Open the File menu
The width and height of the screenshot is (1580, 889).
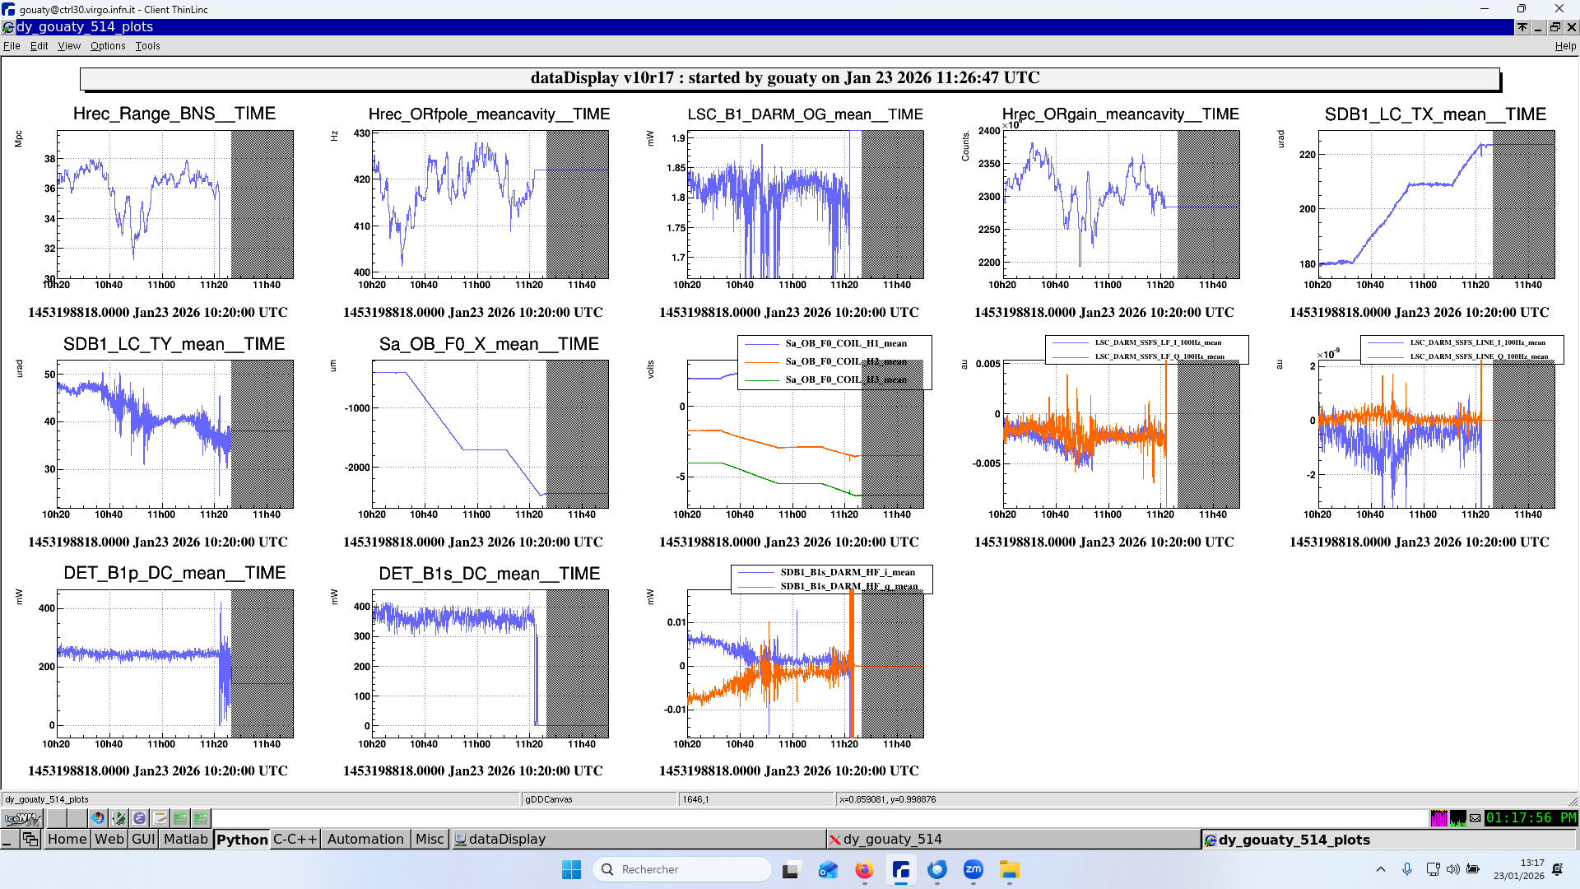point(12,46)
